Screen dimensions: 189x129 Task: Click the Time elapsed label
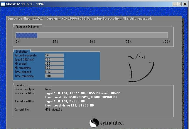point(23,72)
